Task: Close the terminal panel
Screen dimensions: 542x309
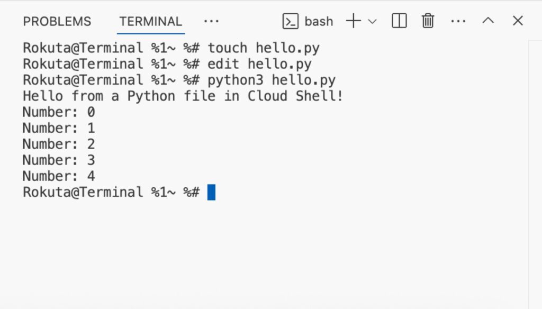Action: click(x=518, y=21)
